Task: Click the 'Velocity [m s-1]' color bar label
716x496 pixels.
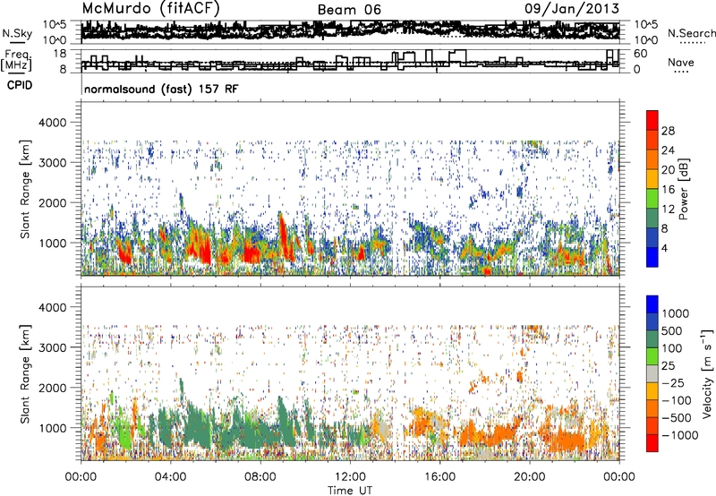Action: [707, 372]
